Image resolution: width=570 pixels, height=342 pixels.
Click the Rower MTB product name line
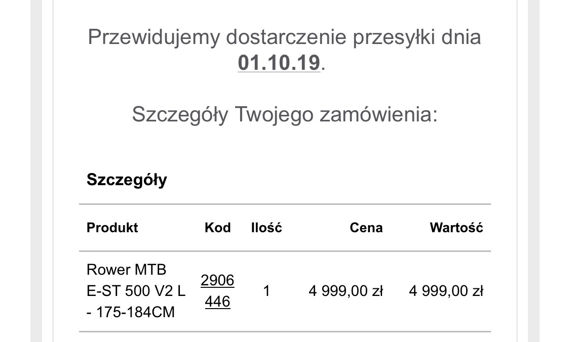pos(126,269)
